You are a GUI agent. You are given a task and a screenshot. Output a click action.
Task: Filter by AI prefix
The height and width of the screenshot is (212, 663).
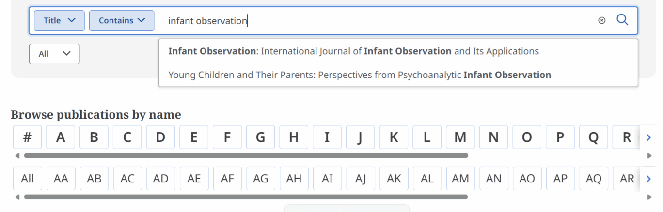(327, 179)
